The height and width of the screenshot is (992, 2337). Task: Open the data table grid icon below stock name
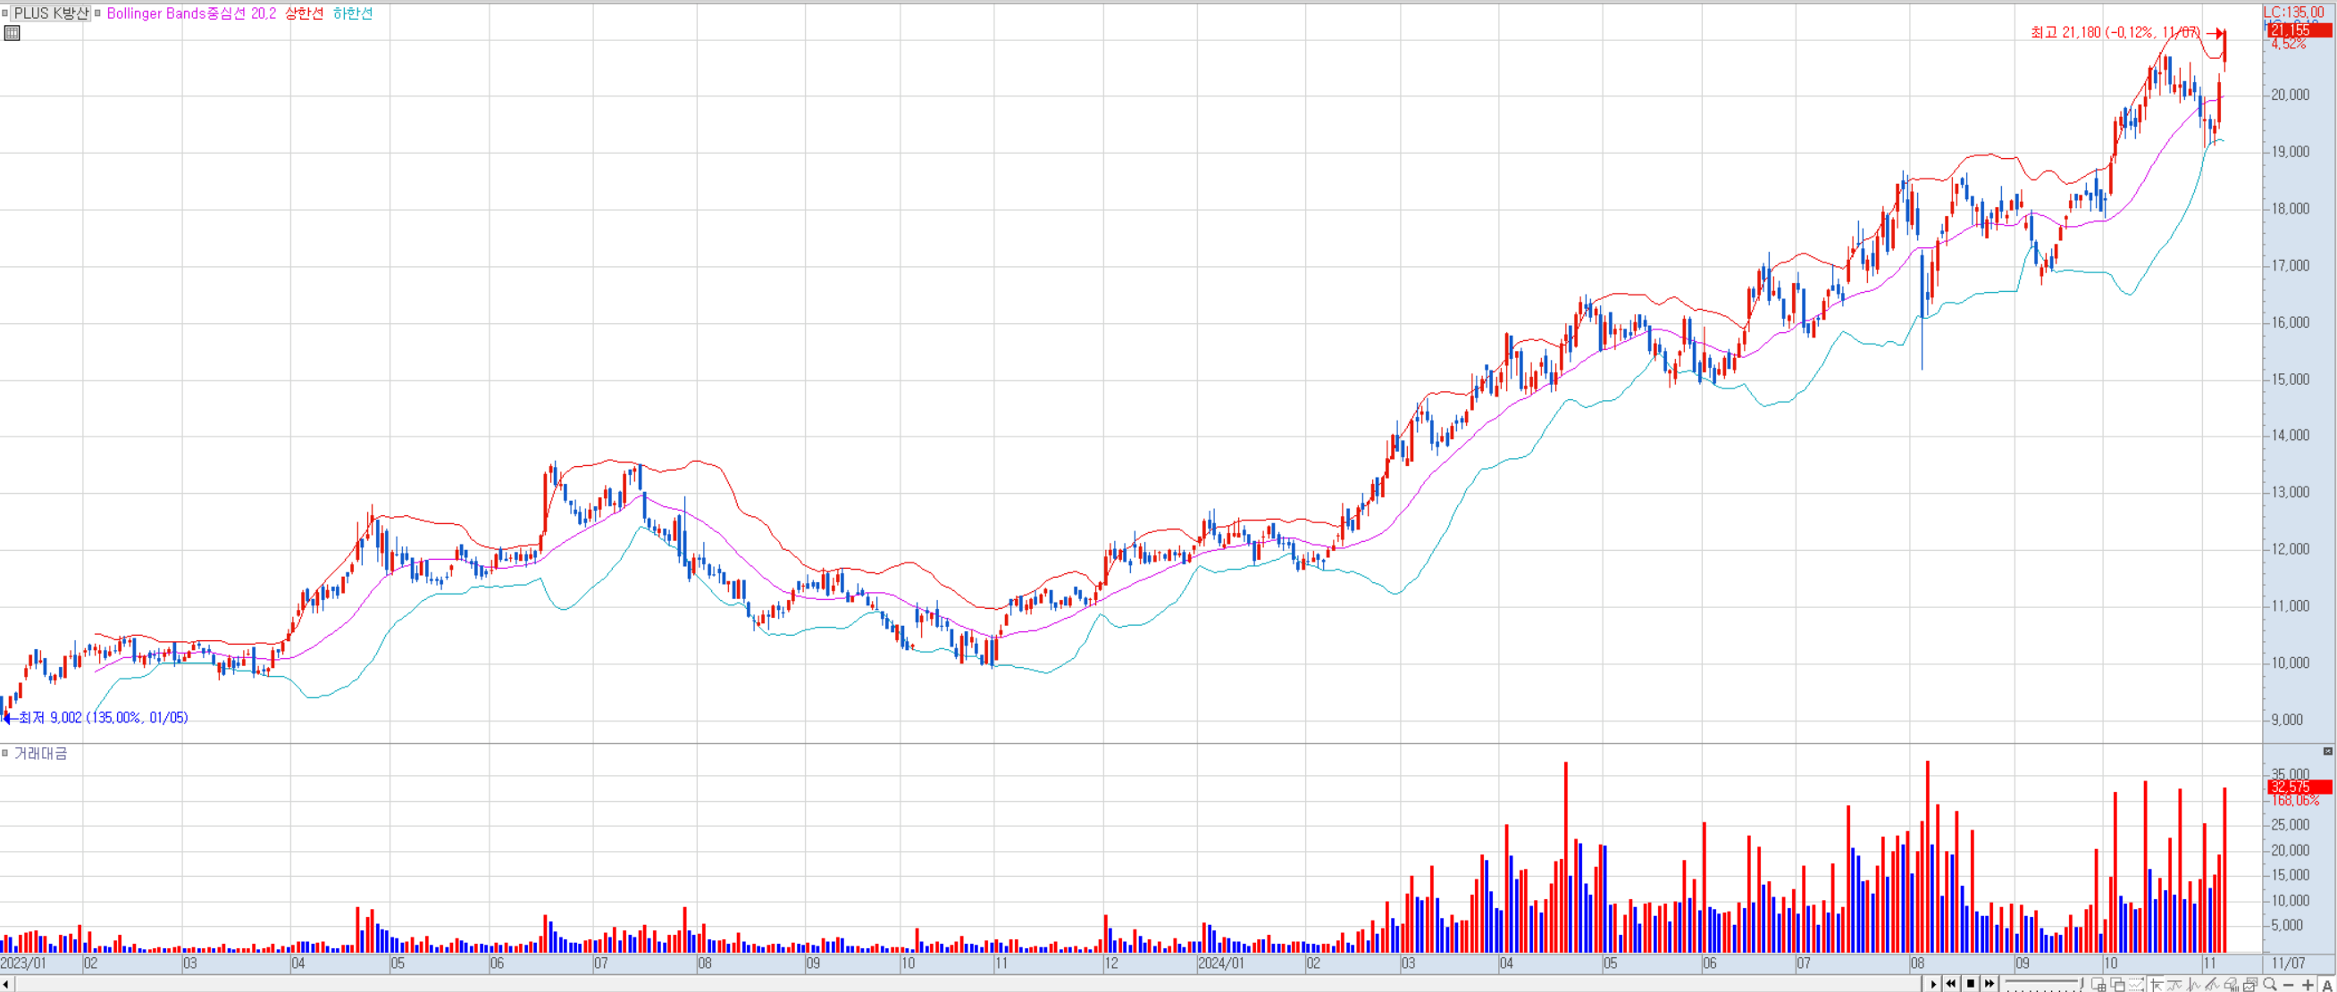tap(12, 34)
